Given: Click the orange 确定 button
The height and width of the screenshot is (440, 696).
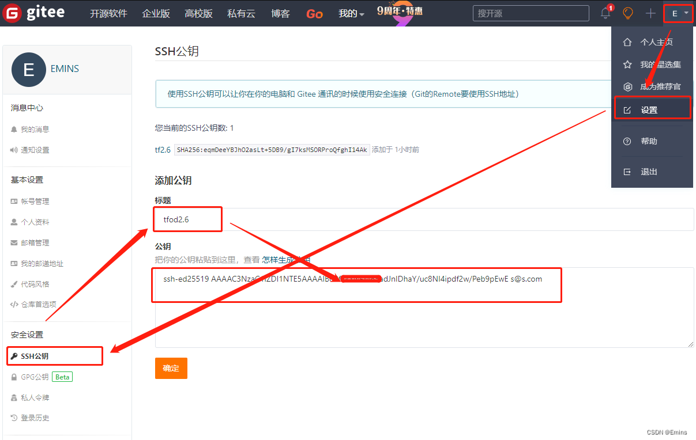Looking at the screenshot, I should click(x=171, y=368).
